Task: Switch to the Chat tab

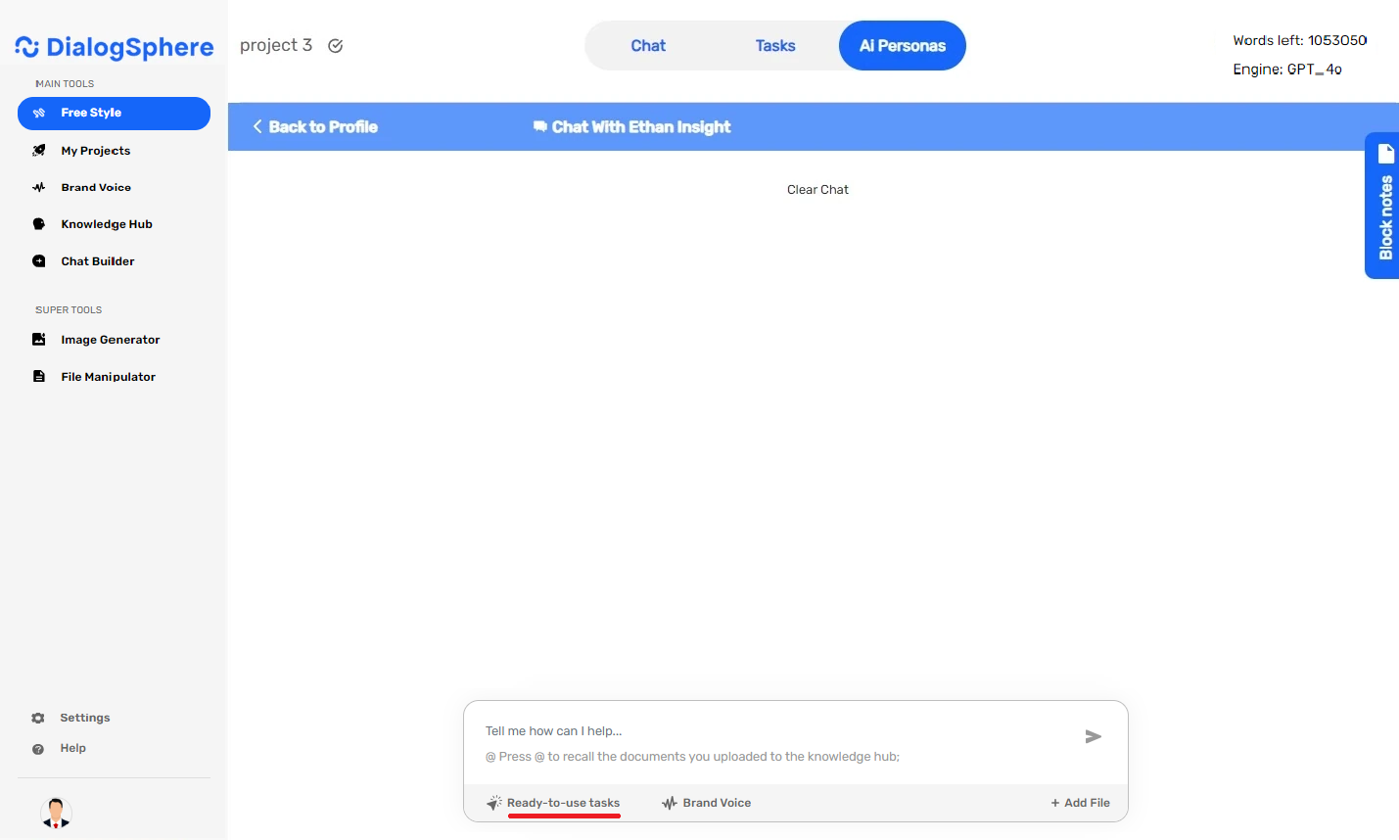Action: tap(647, 46)
